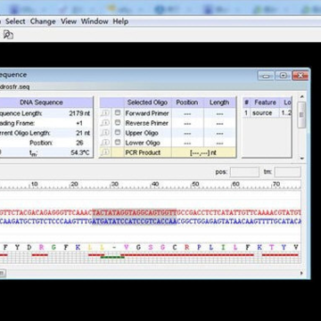This screenshot has width=321, height=321.
Task: Open the Change menu
Action: coord(43,21)
